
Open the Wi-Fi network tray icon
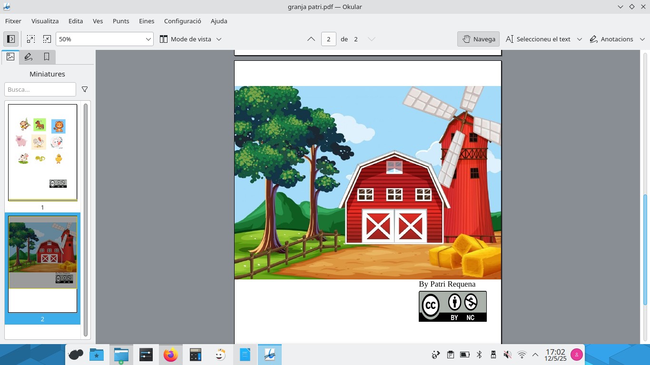coord(522,355)
